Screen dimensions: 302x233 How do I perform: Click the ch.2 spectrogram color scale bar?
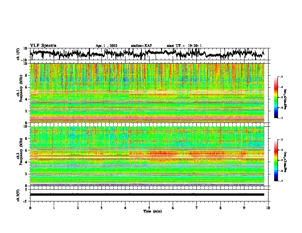pyautogui.click(x=276, y=160)
